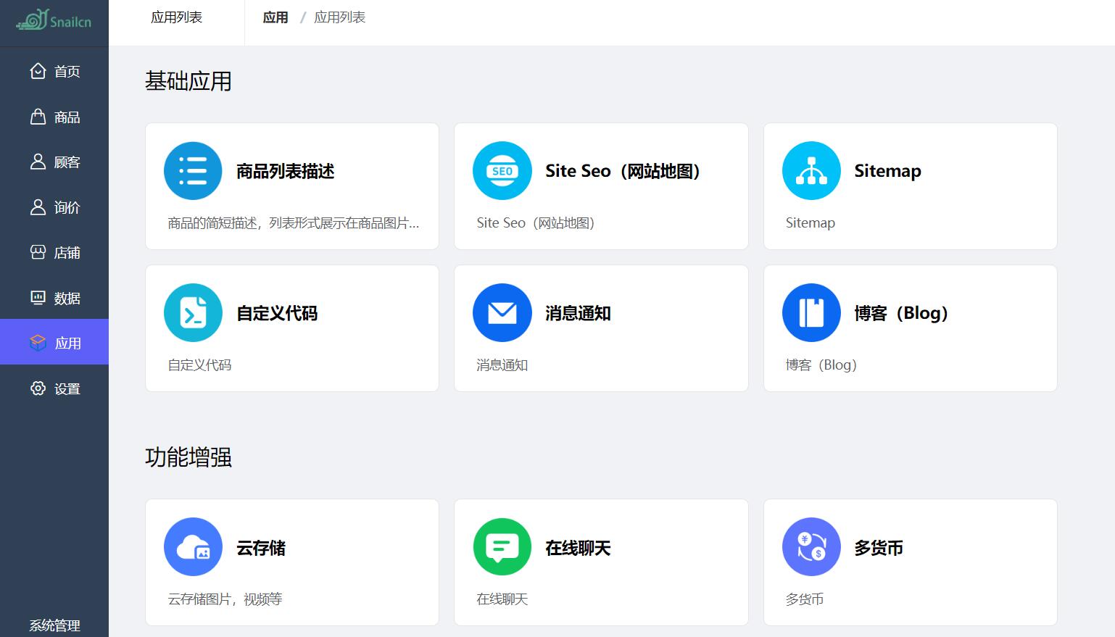
Task: Click the Sitemap tree icon
Action: coord(811,171)
